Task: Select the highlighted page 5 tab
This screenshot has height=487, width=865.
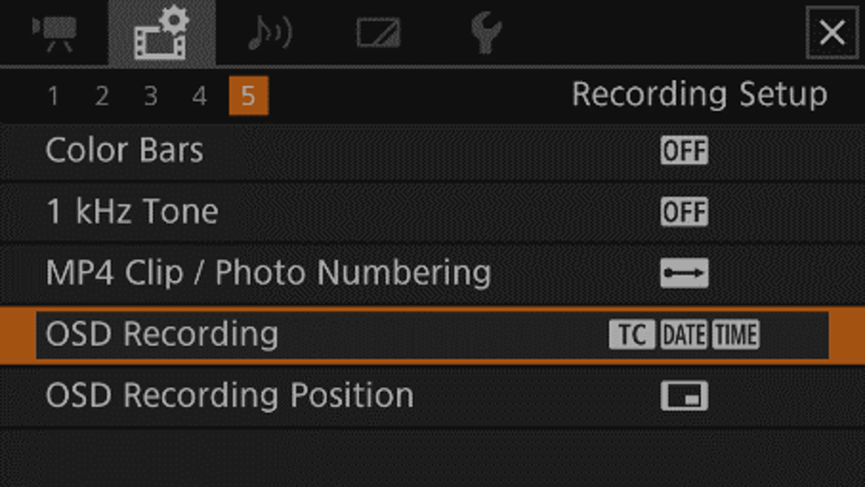Action: coord(248,96)
